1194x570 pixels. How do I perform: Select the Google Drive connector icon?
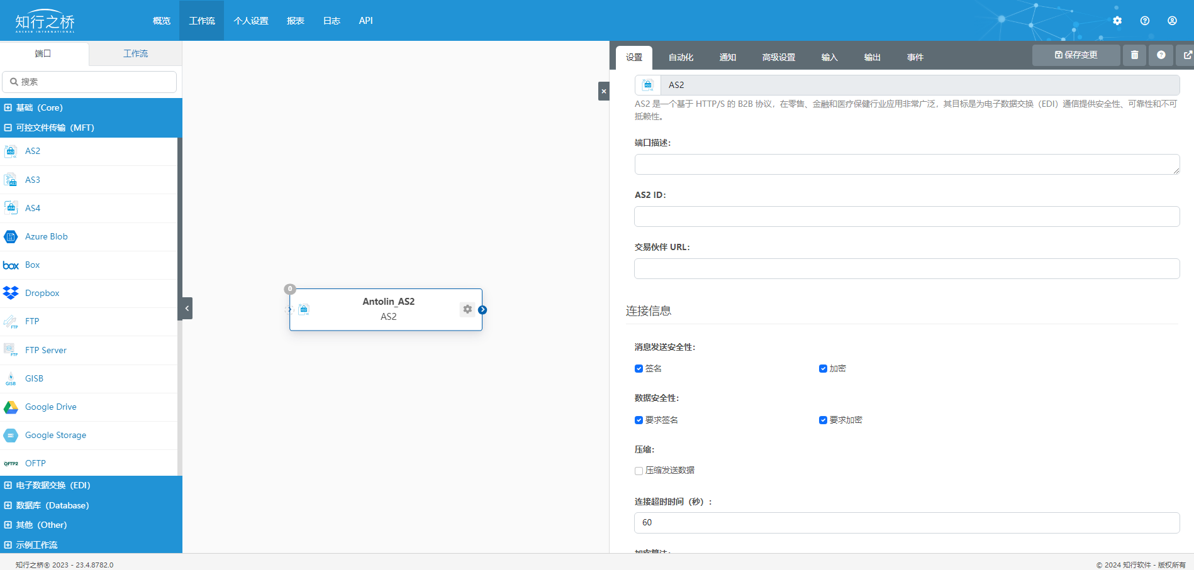(11, 407)
